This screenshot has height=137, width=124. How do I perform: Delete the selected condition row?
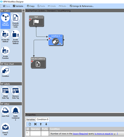(x=35, y=124)
